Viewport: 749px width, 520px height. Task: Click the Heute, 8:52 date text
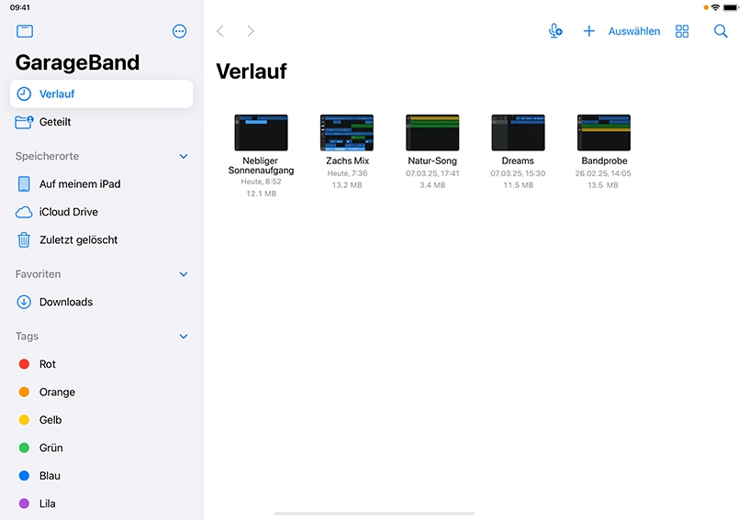[x=261, y=182]
